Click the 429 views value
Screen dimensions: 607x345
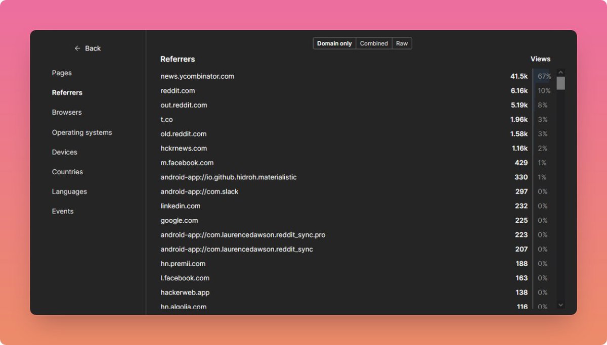521,163
